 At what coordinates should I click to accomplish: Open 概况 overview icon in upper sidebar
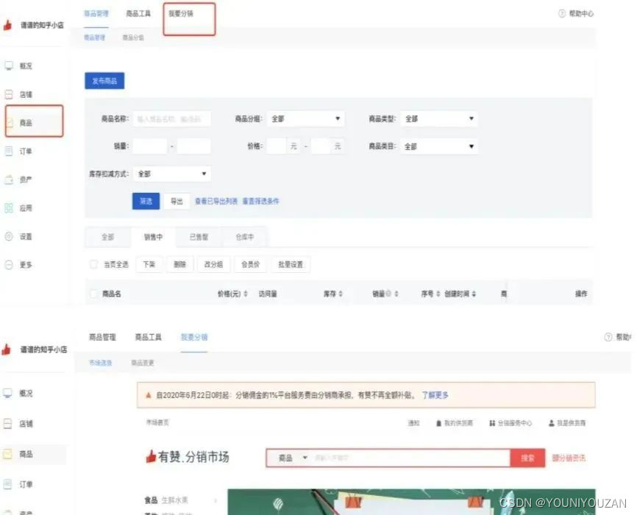pos(9,65)
